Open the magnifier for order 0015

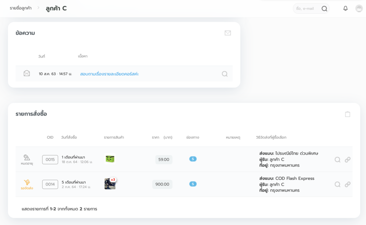click(x=337, y=160)
